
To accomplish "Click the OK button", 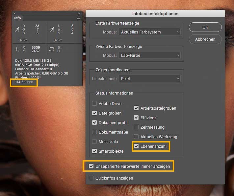I will (205, 27).
